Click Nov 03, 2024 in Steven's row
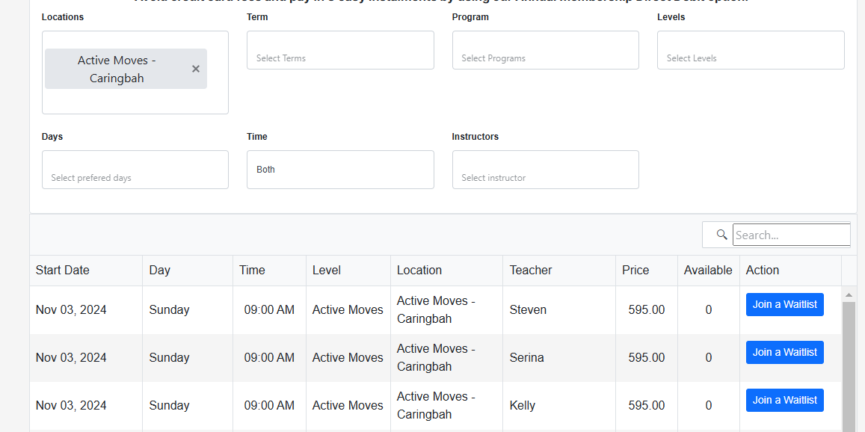Screen dimensions: 865x432 pos(71,309)
